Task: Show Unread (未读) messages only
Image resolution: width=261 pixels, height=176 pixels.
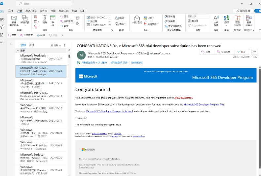Action: (x=32, y=45)
